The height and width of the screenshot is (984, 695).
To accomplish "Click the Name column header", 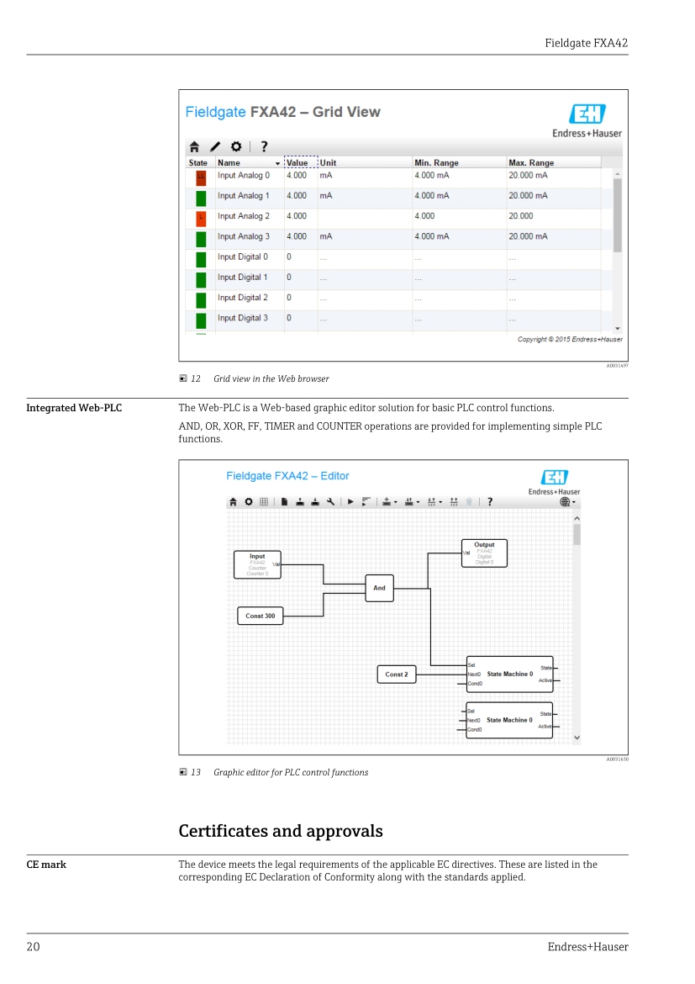I will click(x=229, y=162).
